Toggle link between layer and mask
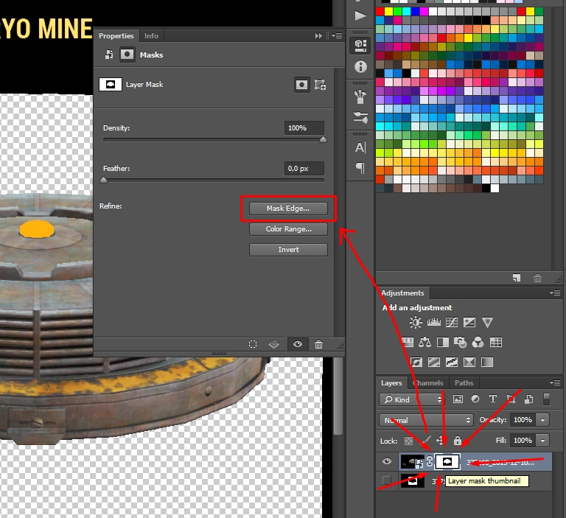Screen dimensions: 566x518 pyautogui.click(x=429, y=461)
